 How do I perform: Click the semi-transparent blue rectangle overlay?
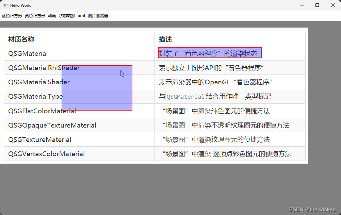(x=97, y=87)
